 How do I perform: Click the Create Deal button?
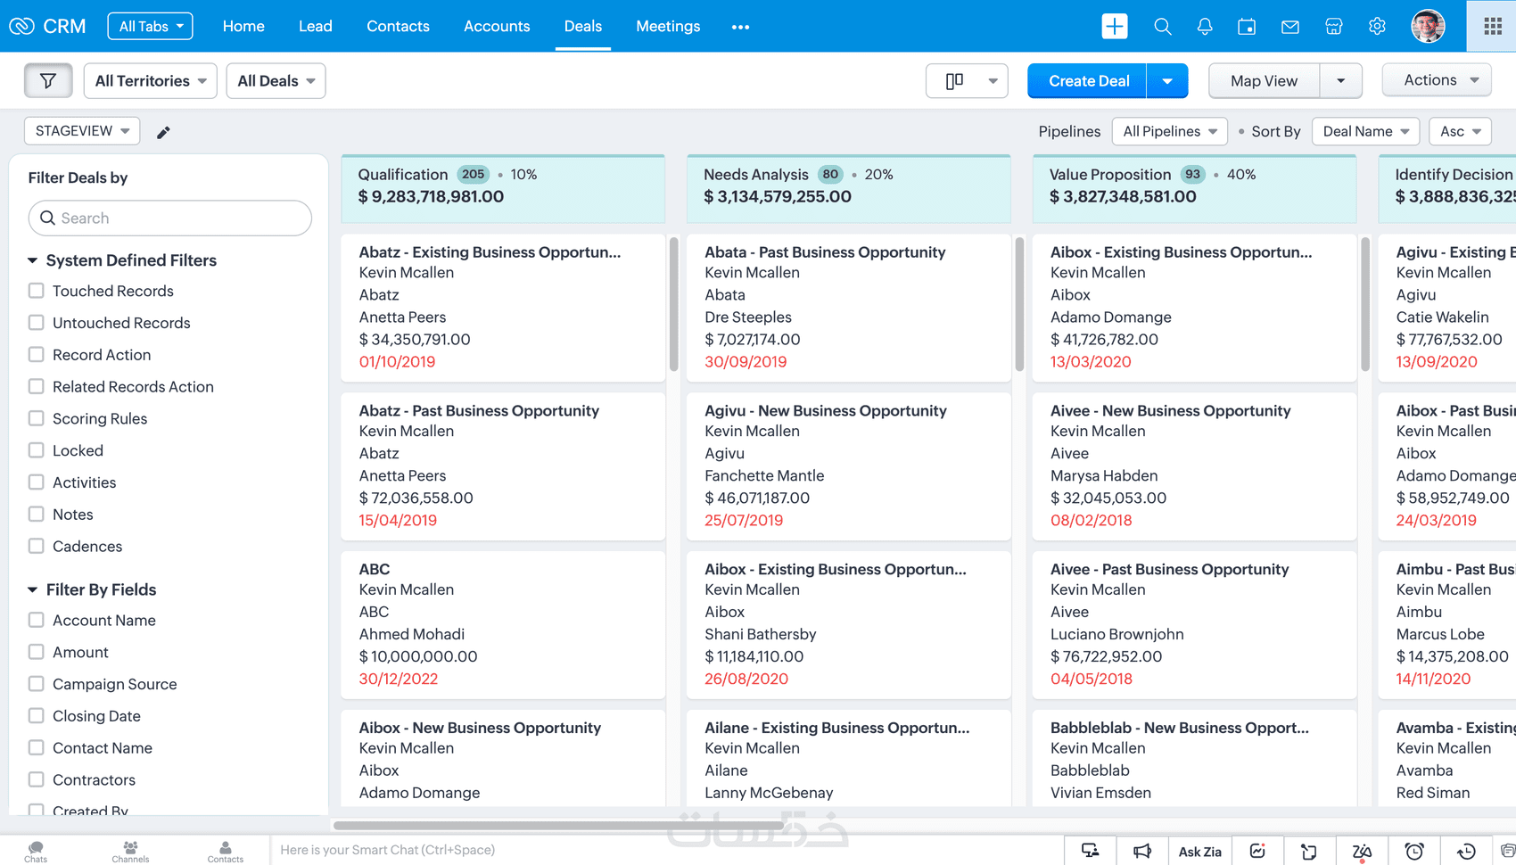pos(1088,81)
